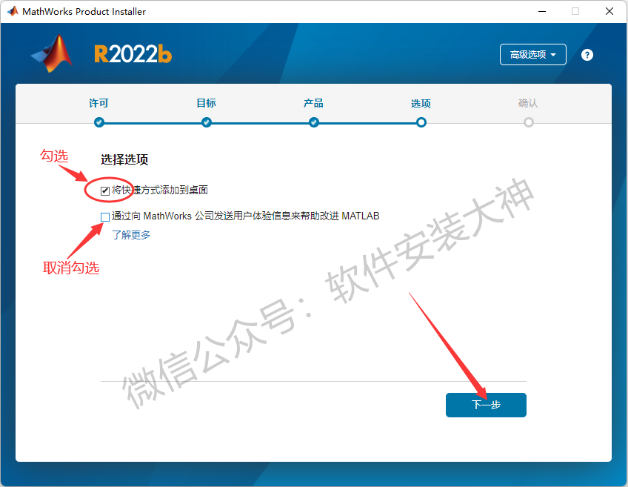Click the current 选项 step circle
This screenshot has width=628, height=487.
click(421, 122)
